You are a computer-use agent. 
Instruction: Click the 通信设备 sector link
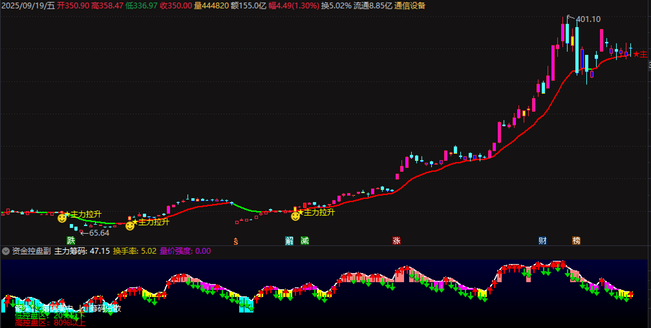(410, 6)
